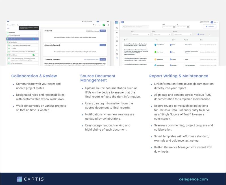Screen dimensions: 226x185
Task: Toggle completion check icon for 3. Key Criteria
Action: tap(8, 55)
